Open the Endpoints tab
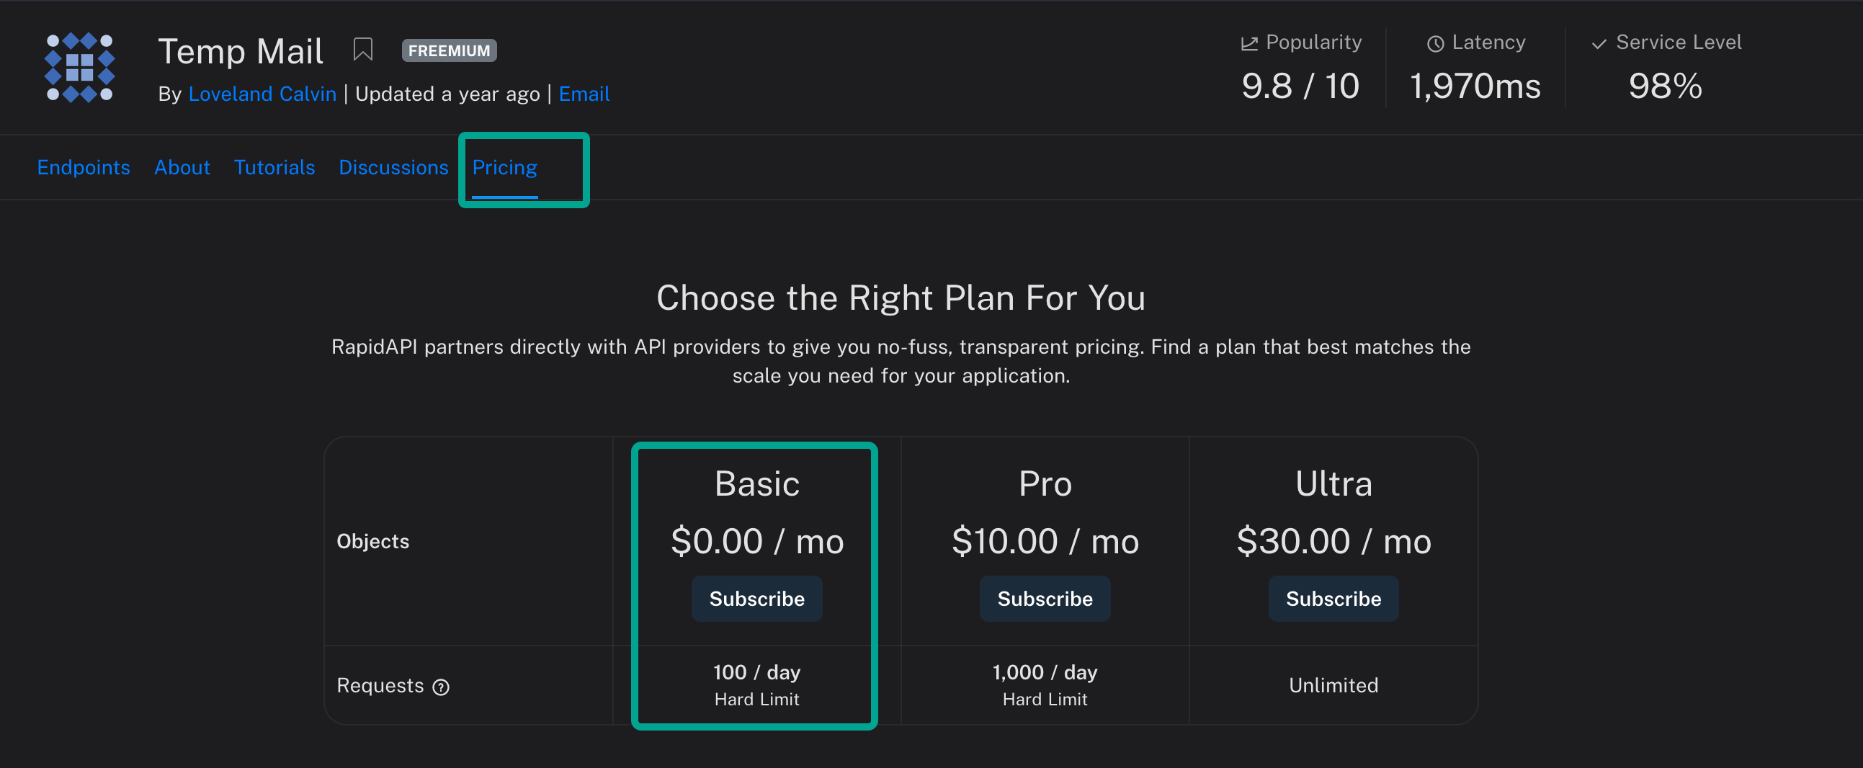The height and width of the screenshot is (768, 1863). point(83,167)
